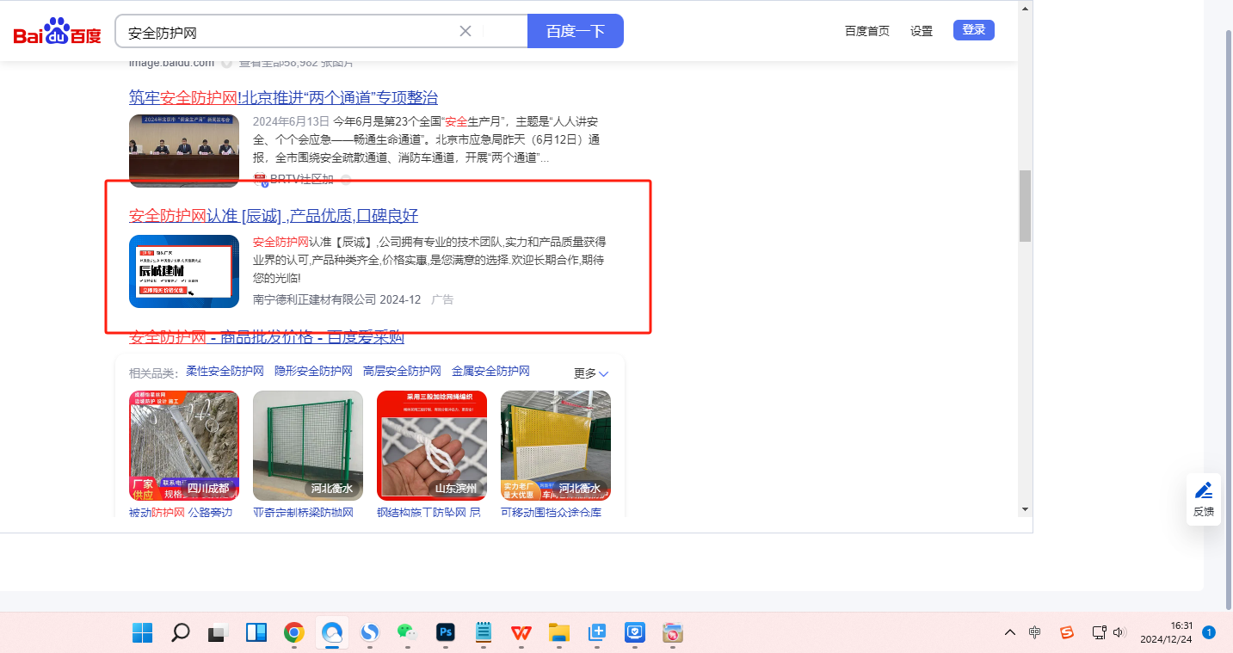Open the Widgets panel icon
The width and height of the screenshot is (1233, 653).
pos(256,633)
